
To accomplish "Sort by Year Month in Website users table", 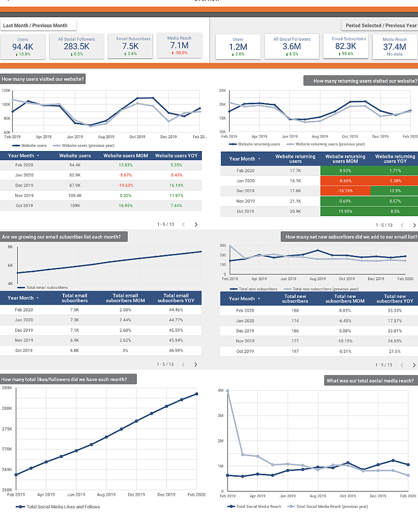I will [x=23, y=155].
